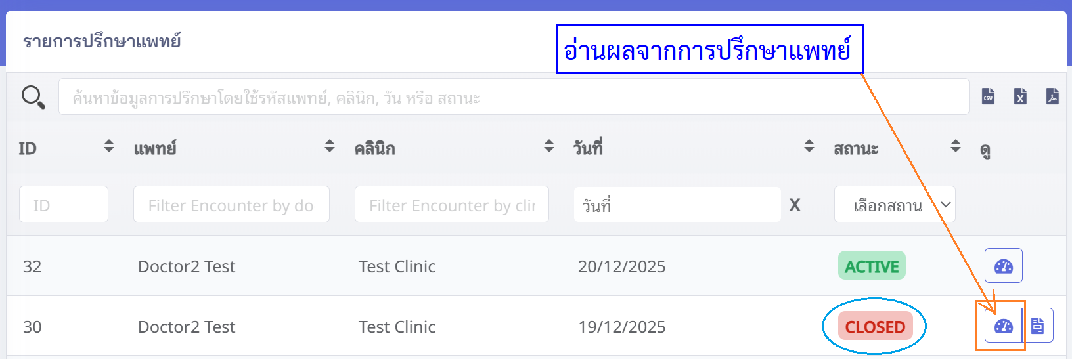Export the encounter list as CSV
1072x359 pixels.
tap(988, 96)
